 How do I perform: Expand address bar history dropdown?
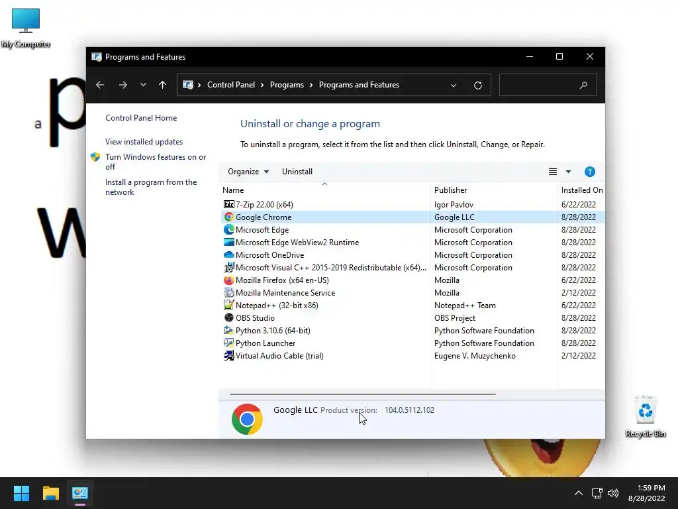(453, 85)
